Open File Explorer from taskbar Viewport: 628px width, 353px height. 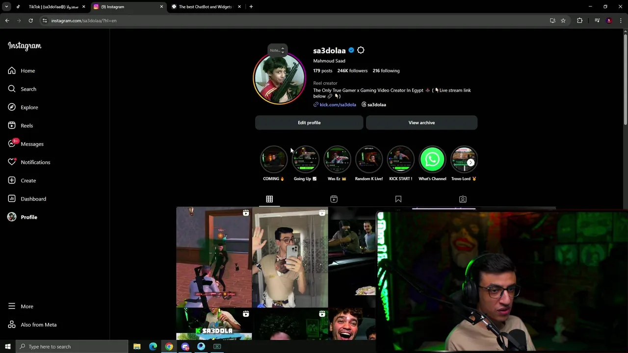(137, 347)
